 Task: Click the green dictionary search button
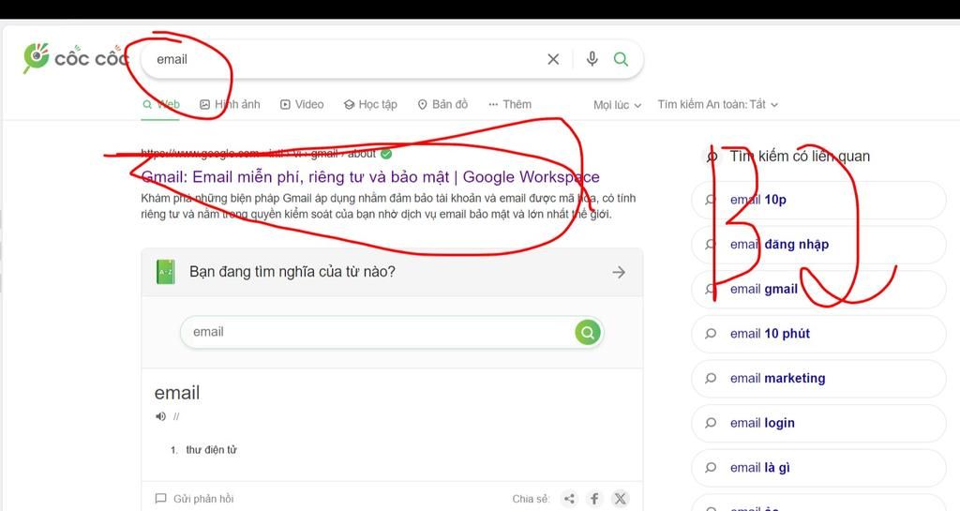(588, 332)
